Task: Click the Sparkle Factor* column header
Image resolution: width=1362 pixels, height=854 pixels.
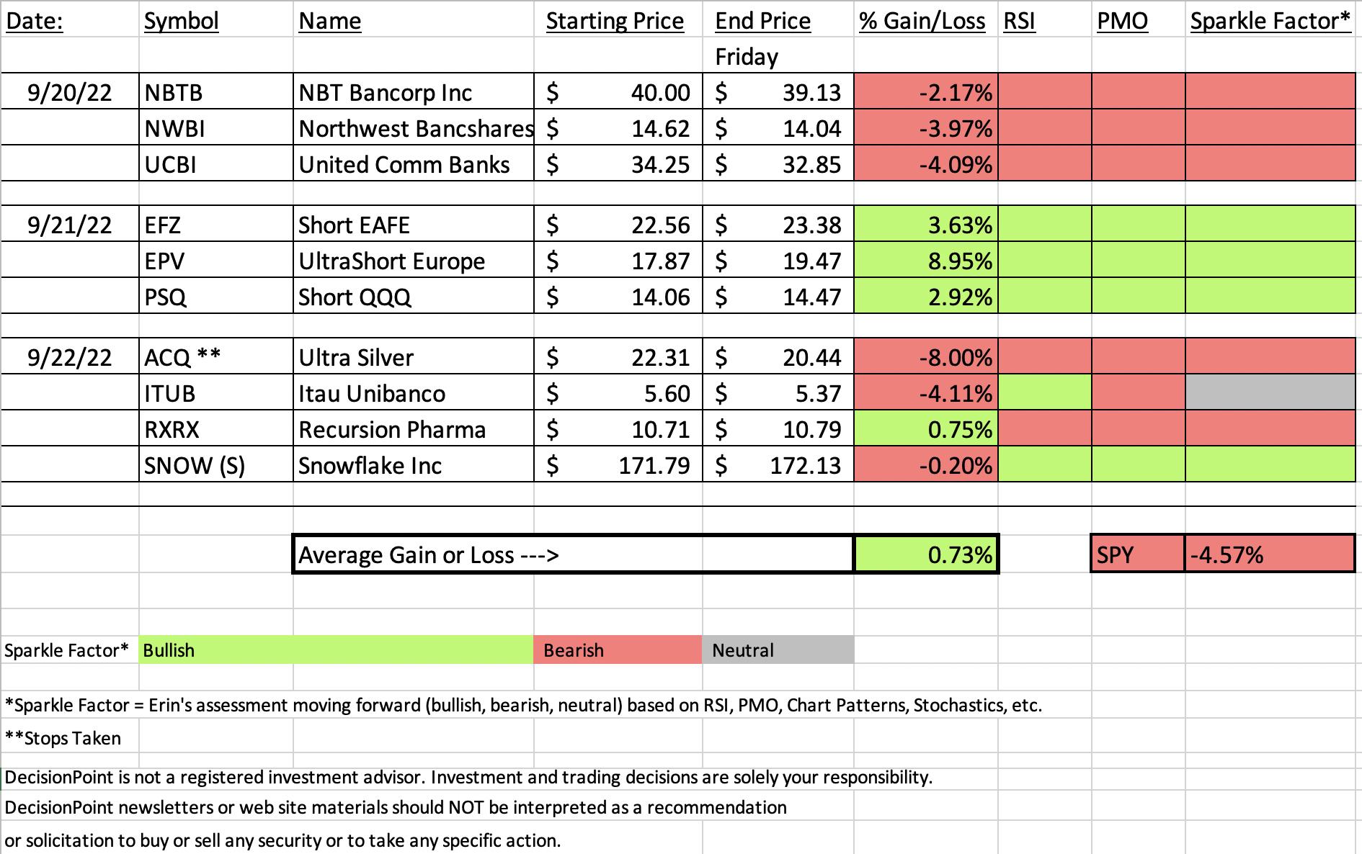Action: point(1270,20)
